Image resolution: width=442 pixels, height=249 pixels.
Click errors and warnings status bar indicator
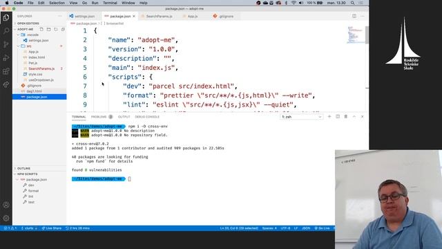tap(10, 228)
